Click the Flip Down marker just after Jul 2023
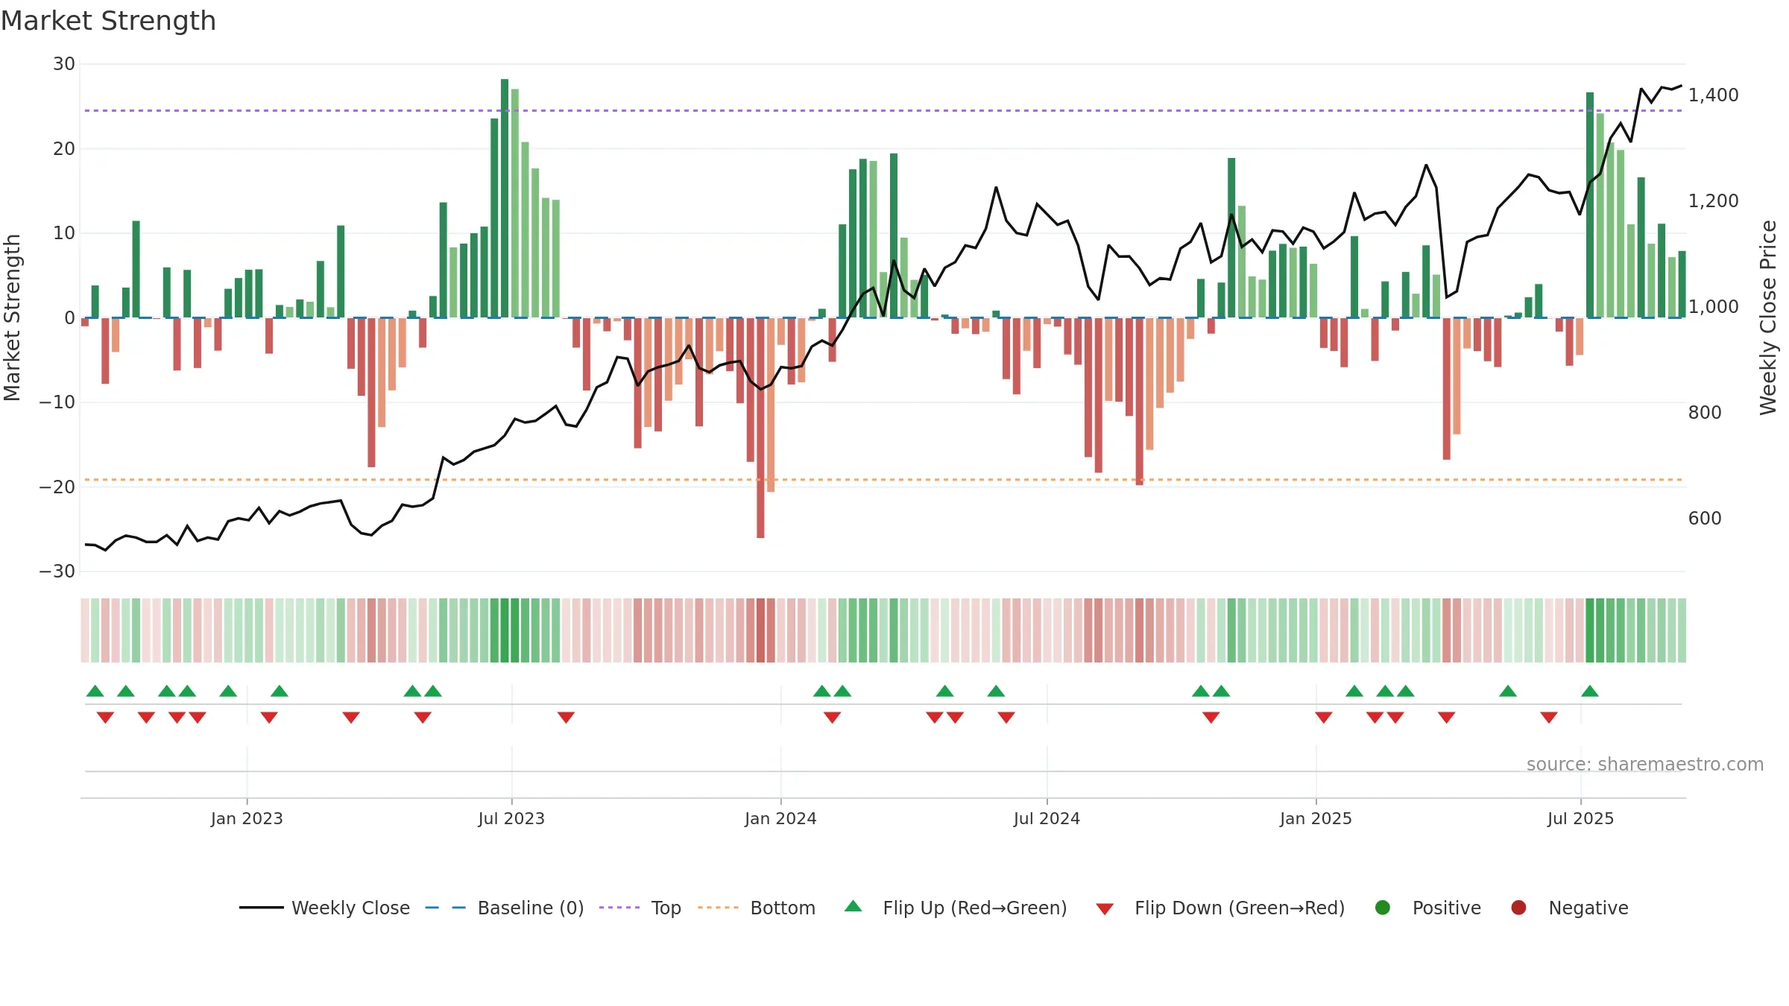 click(566, 717)
